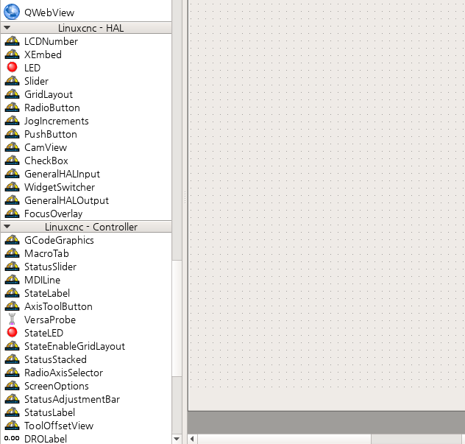
Task: Click the AxisToolButton icon
Action: (x=13, y=306)
